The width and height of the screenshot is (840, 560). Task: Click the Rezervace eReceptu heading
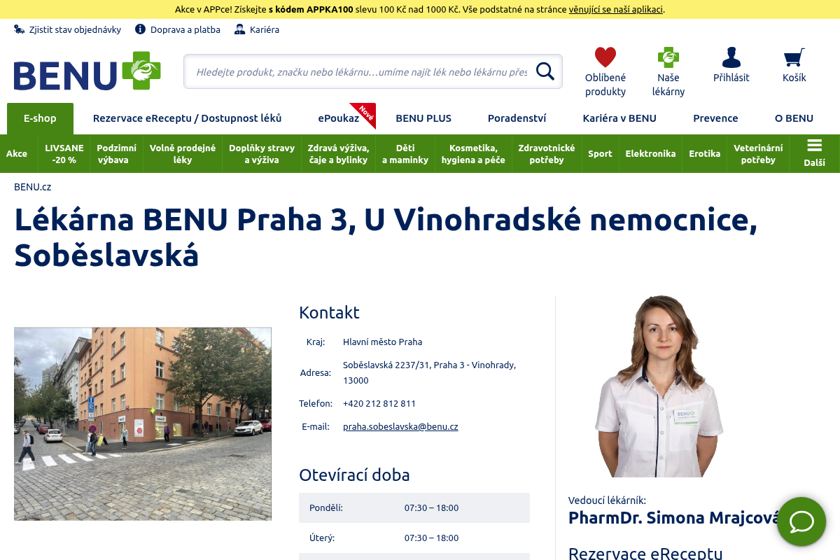645,553
